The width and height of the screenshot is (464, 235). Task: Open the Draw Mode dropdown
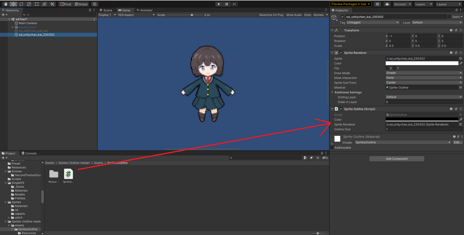[423, 73]
